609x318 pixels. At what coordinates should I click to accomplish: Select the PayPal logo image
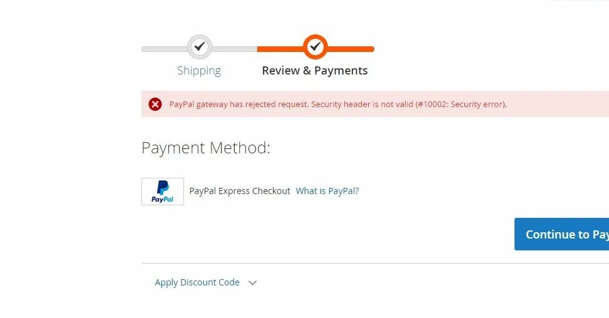coord(163,192)
